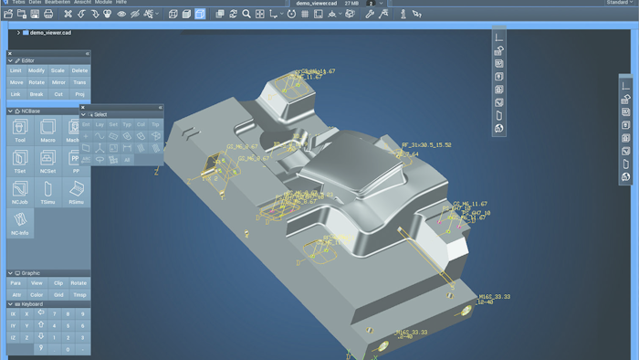Expand the demo_viewer.cad tree node

click(x=18, y=33)
